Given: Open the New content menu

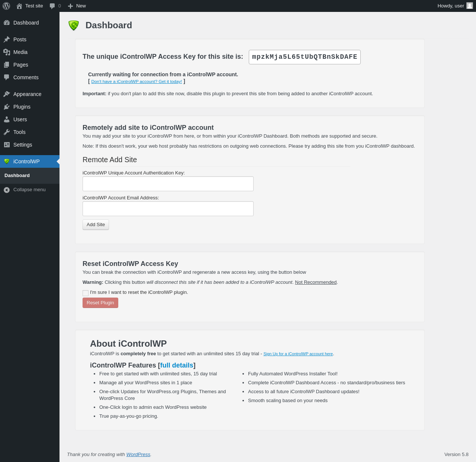Looking at the screenshot, I should (x=77, y=6).
